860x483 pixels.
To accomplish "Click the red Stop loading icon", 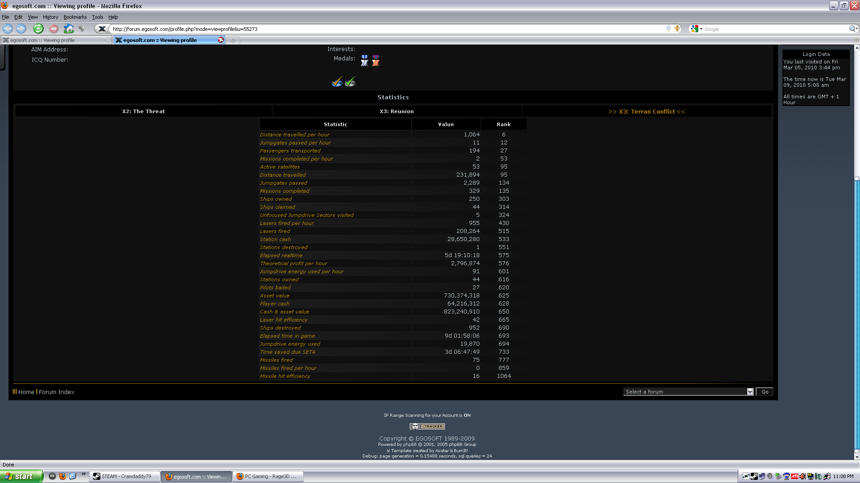I will (54, 29).
